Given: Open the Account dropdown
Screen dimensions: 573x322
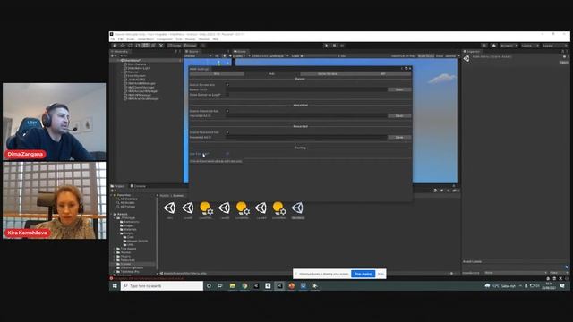Looking at the screenshot, I should (x=509, y=46).
